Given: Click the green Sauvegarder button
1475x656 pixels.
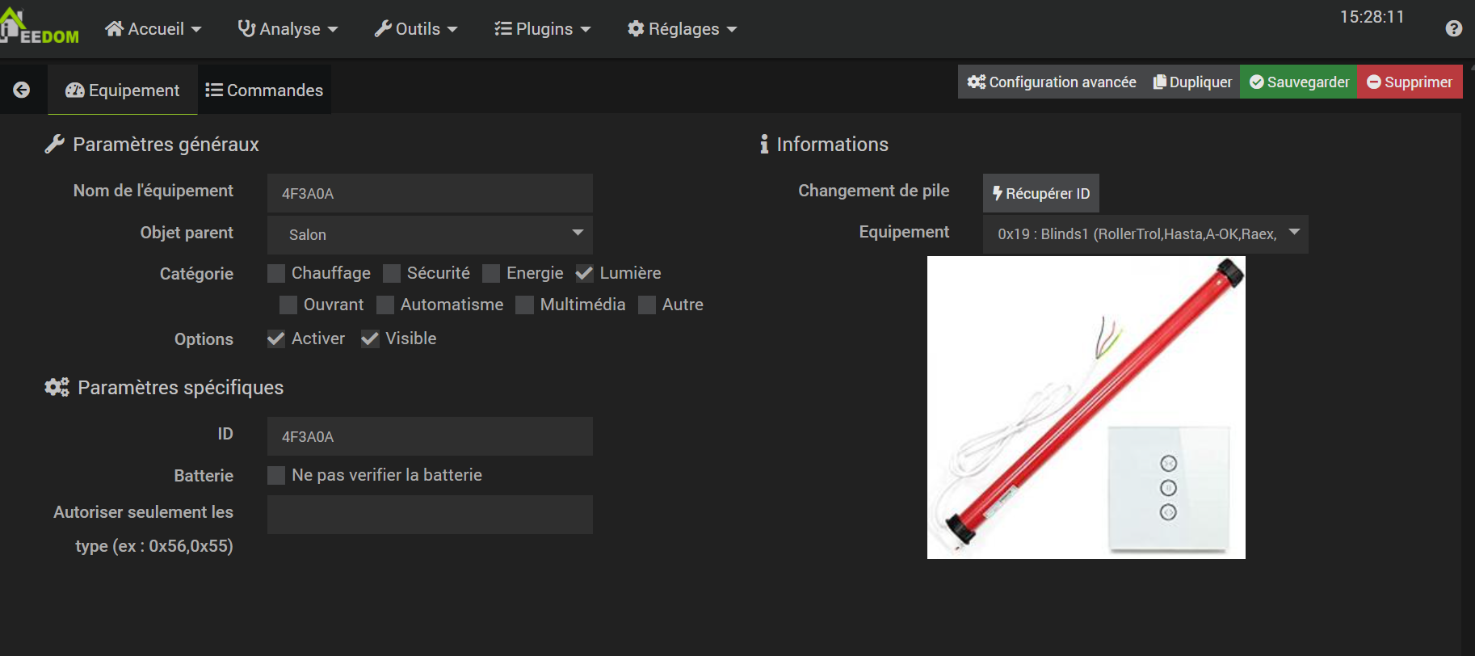Looking at the screenshot, I should (1299, 82).
